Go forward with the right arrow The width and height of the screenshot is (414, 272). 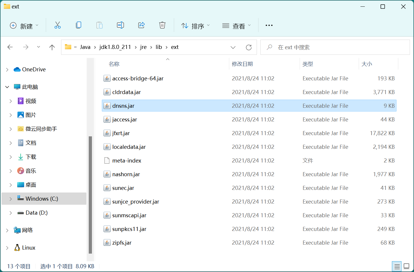(x=26, y=47)
